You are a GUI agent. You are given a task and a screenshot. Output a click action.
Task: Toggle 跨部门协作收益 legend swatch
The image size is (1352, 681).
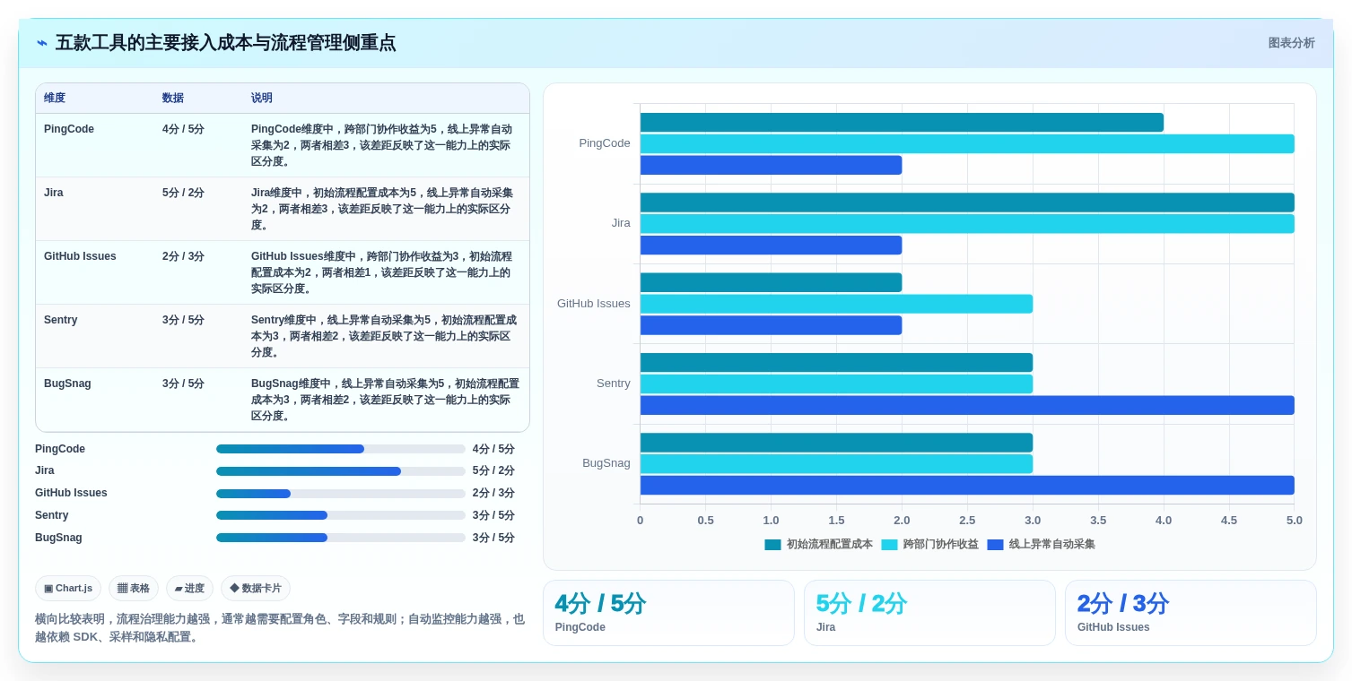click(890, 545)
